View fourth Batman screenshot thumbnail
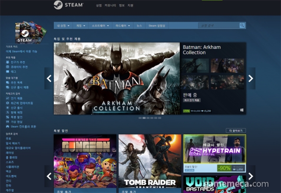Image resolution: width=281 pixels, height=193 pixels. point(228,82)
